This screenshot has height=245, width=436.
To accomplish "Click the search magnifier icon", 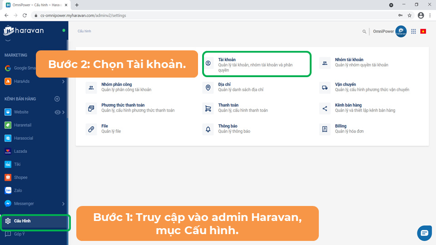I will click(364, 32).
